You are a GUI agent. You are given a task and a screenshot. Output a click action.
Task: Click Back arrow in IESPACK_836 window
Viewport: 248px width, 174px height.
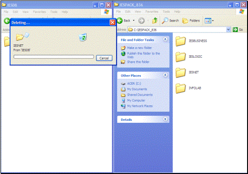point(120,21)
